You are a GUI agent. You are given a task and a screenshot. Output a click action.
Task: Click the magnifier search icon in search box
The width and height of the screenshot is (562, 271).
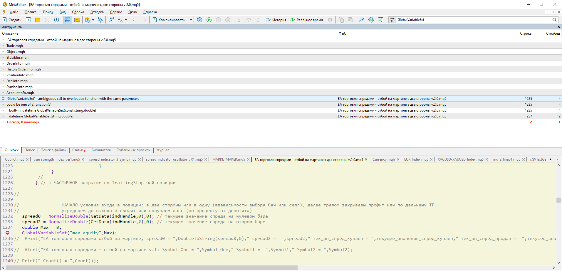(554, 20)
